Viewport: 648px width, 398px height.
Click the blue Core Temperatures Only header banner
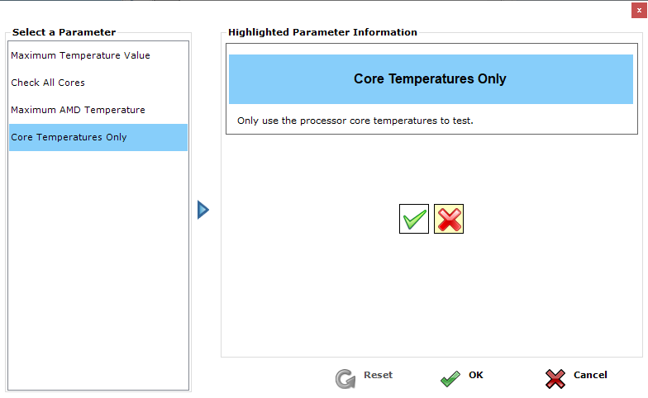pyautogui.click(x=430, y=79)
